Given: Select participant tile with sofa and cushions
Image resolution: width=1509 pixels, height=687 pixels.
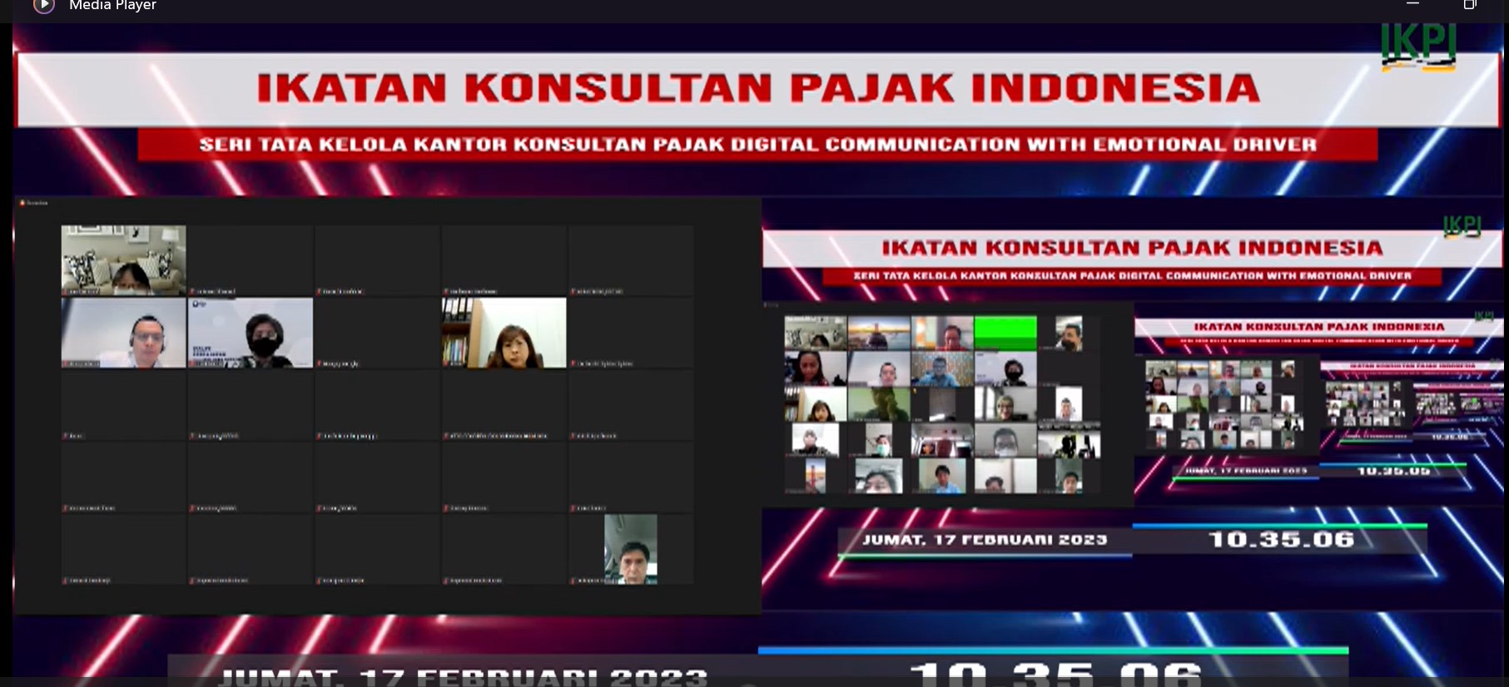Looking at the screenshot, I should pyautogui.click(x=123, y=260).
